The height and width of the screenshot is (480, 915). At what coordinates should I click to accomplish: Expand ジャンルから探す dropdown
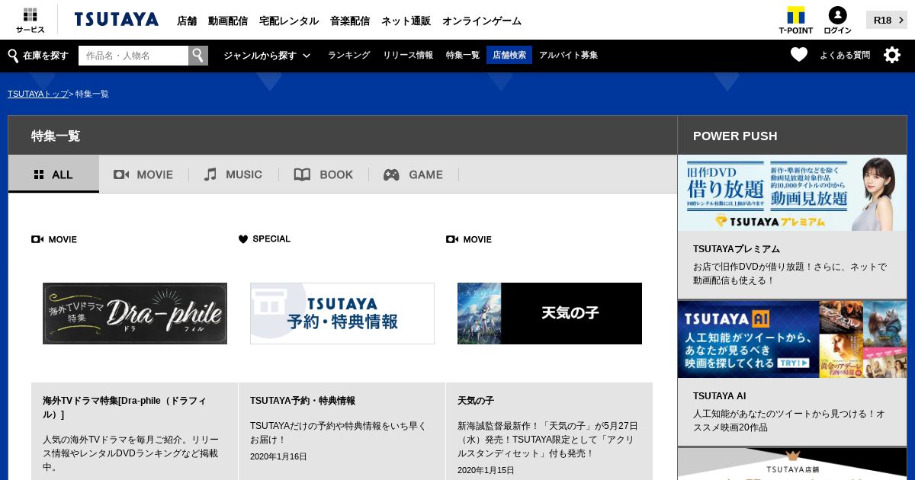click(x=267, y=56)
